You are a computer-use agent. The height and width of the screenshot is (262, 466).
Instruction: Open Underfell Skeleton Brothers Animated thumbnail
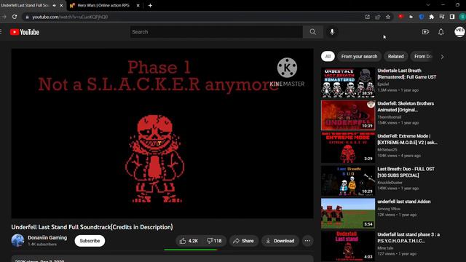[x=348, y=115]
